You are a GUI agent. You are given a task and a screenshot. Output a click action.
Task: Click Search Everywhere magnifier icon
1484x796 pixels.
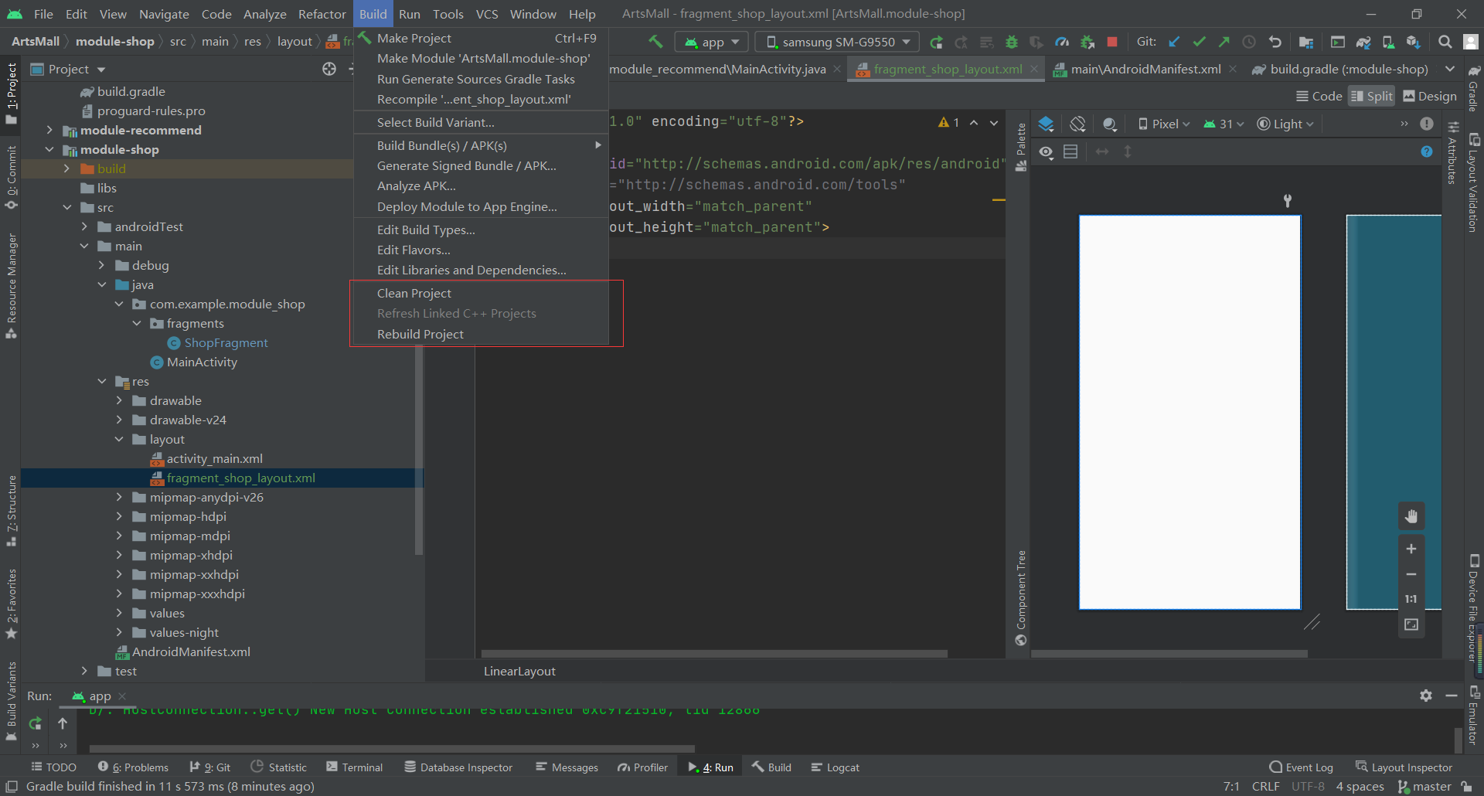point(1445,42)
